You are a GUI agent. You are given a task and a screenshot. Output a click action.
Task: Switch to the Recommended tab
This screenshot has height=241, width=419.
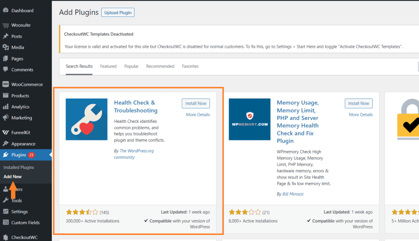[x=160, y=66]
